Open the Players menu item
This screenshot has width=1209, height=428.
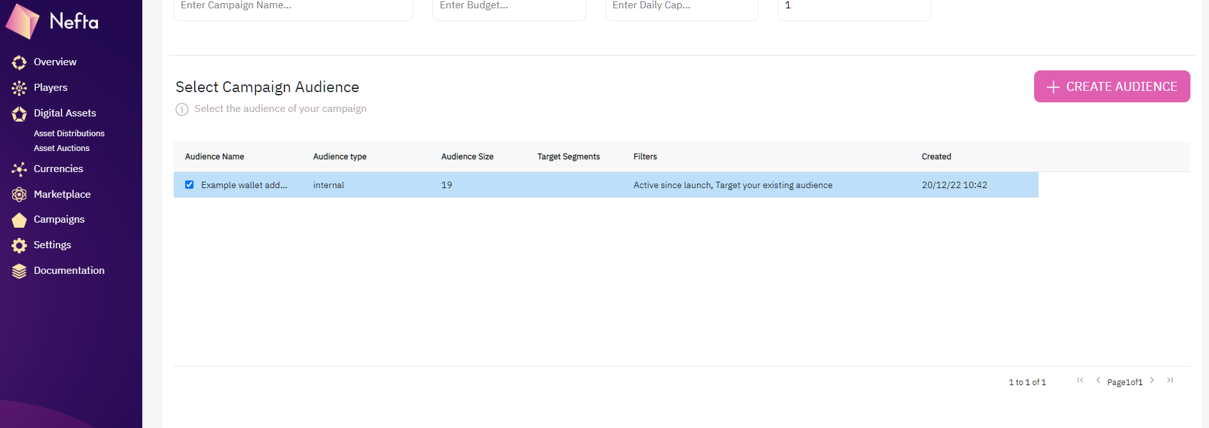51,88
